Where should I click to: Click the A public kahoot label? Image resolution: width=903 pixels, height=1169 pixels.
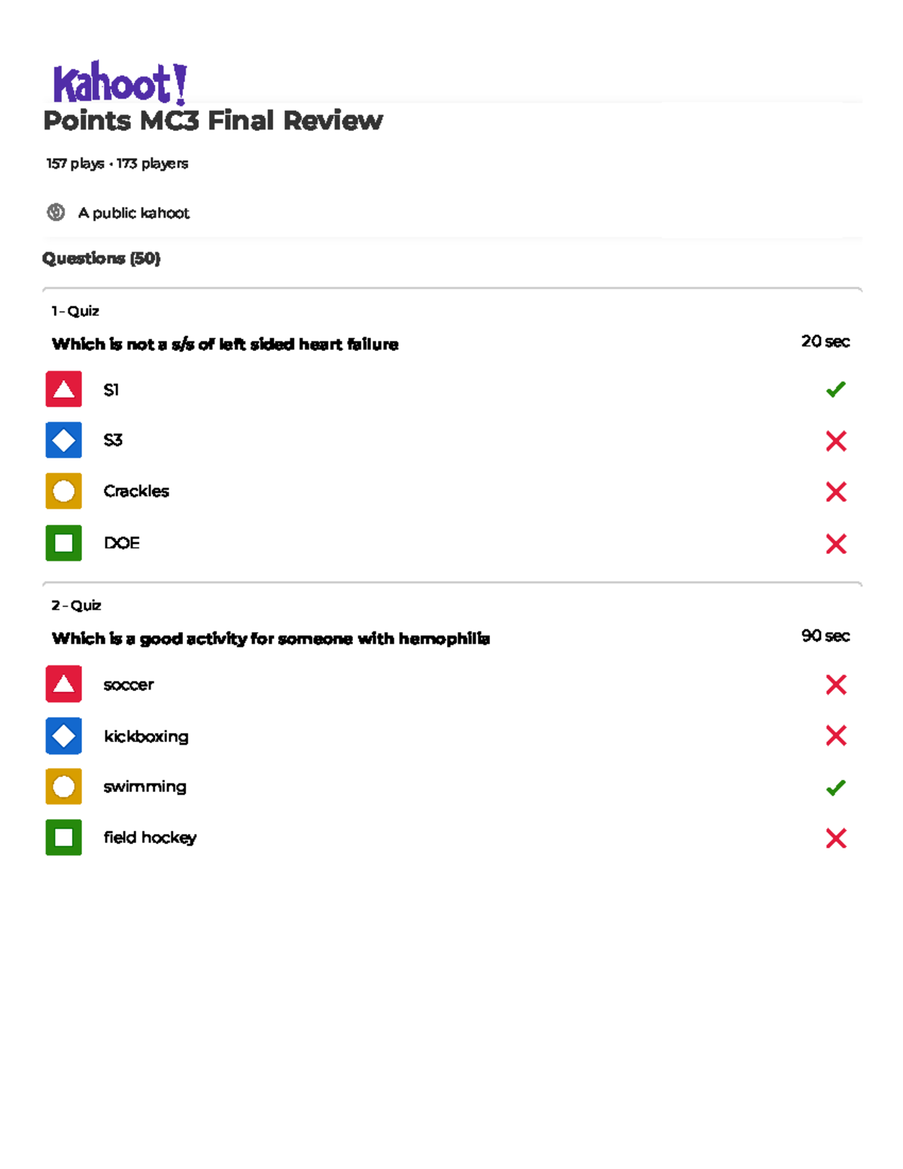pyautogui.click(x=134, y=213)
